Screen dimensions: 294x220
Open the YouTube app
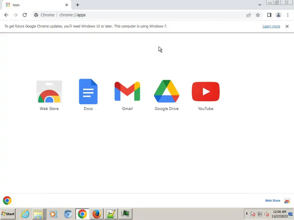coord(206,91)
